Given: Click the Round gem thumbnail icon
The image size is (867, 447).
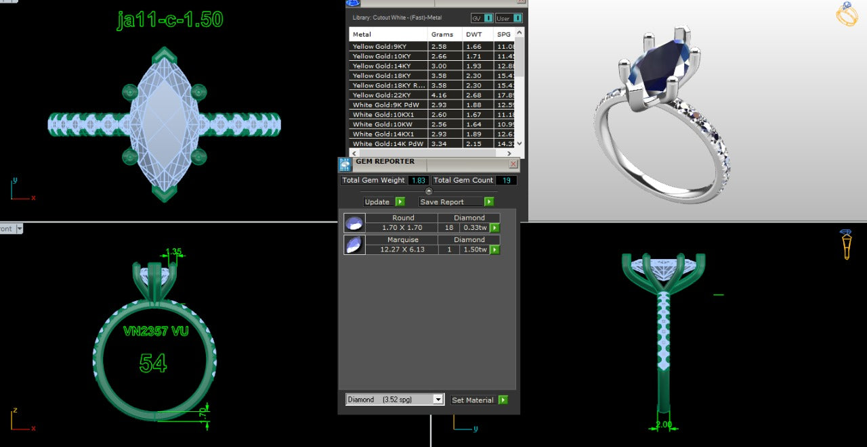Looking at the screenshot, I should [x=354, y=222].
